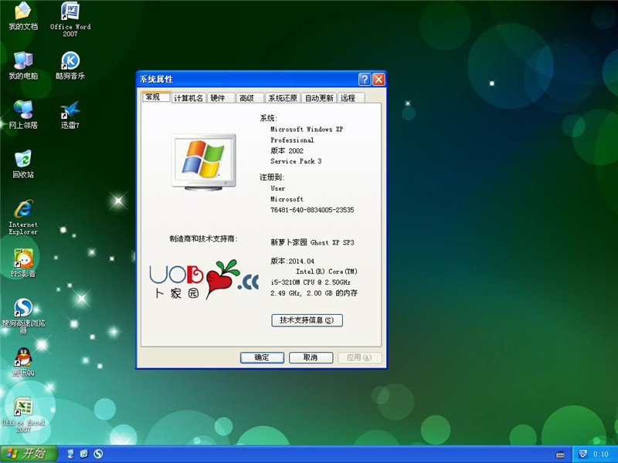Image resolution: width=618 pixels, height=463 pixels.
Task: Go to the 高级 tab
Action: (250, 98)
